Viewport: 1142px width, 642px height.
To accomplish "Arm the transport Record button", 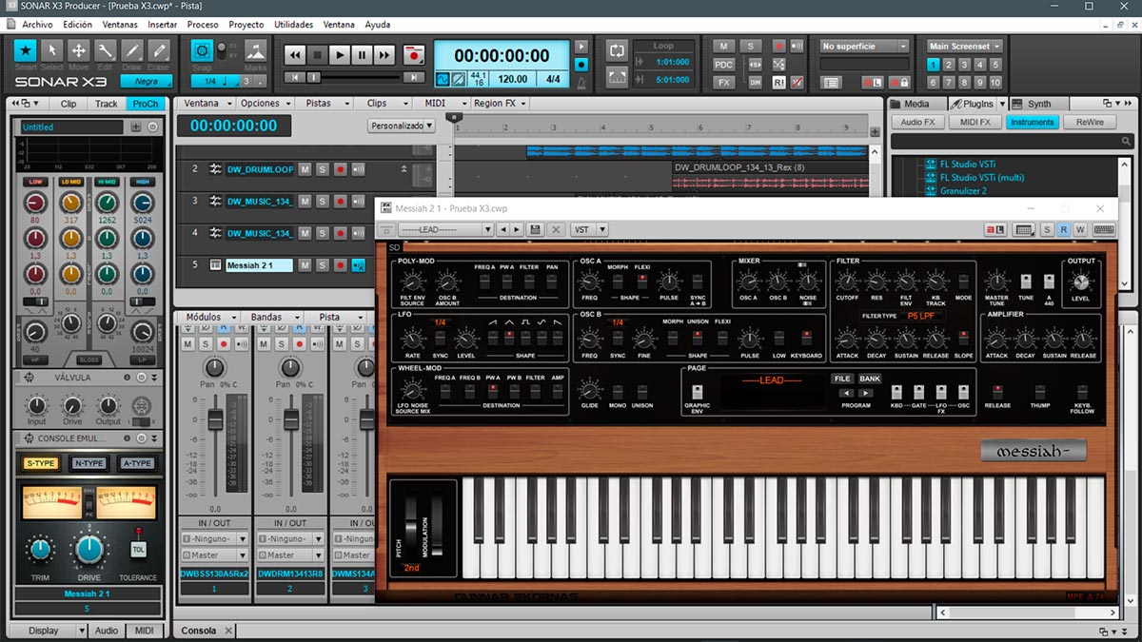I will [x=413, y=56].
